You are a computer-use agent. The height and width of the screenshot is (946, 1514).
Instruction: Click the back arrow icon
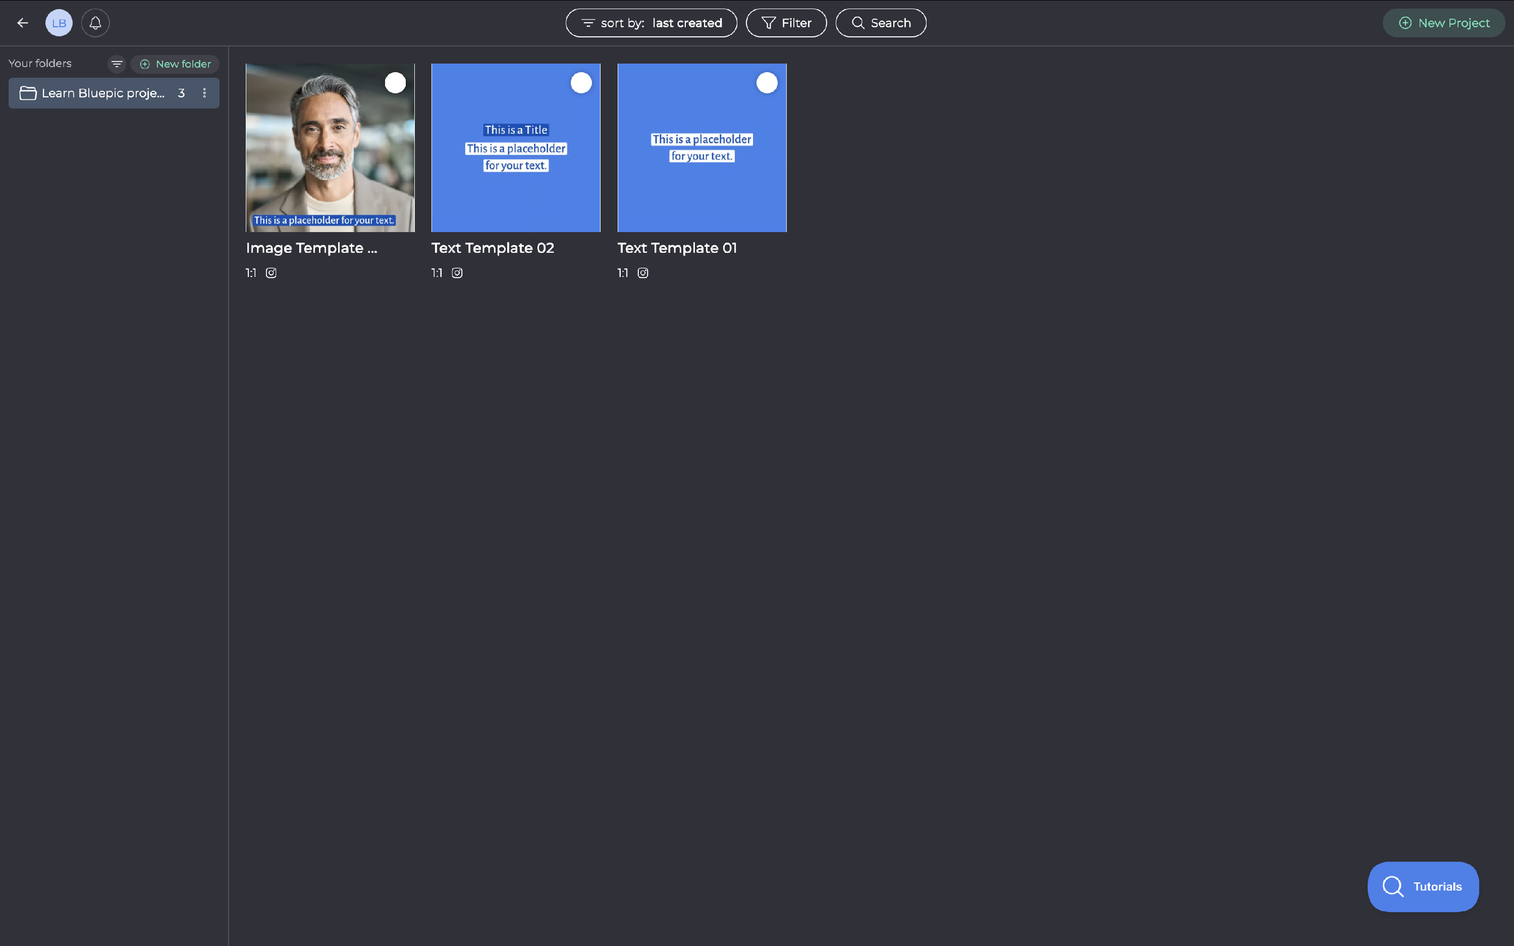click(23, 23)
